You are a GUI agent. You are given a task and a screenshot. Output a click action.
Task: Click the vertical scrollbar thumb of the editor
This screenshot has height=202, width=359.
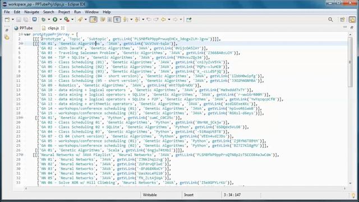[350, 62]
